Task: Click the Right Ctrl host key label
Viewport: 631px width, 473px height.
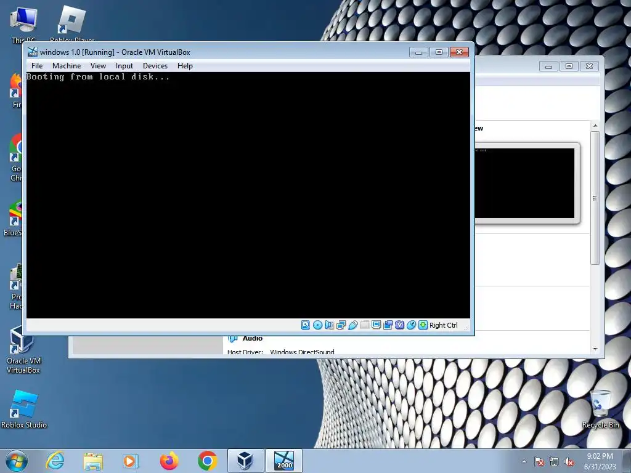Action: tap(444, 325)
